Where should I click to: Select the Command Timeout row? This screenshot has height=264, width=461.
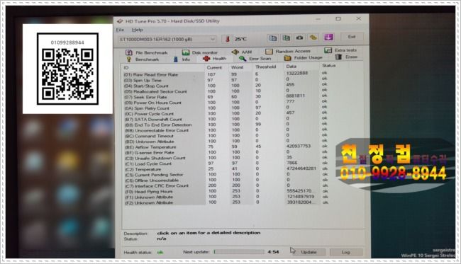tap(226, 135)
